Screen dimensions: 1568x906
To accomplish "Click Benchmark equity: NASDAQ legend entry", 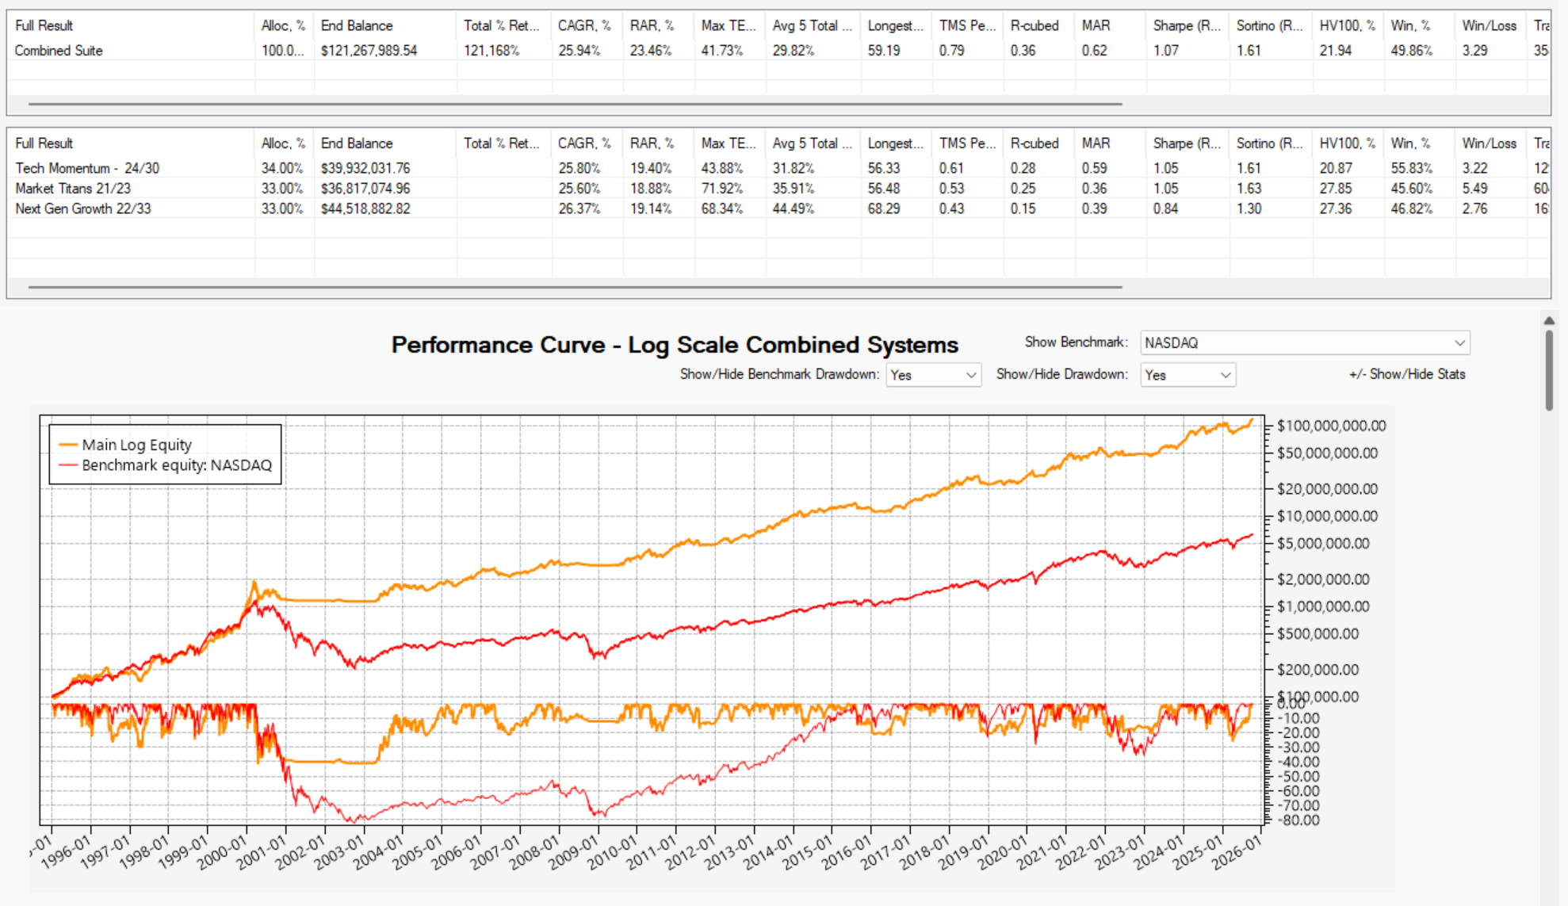I will tap(165, 465).
